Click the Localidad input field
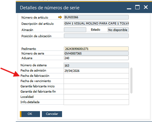Screen dimensions: 152x122 96,97
